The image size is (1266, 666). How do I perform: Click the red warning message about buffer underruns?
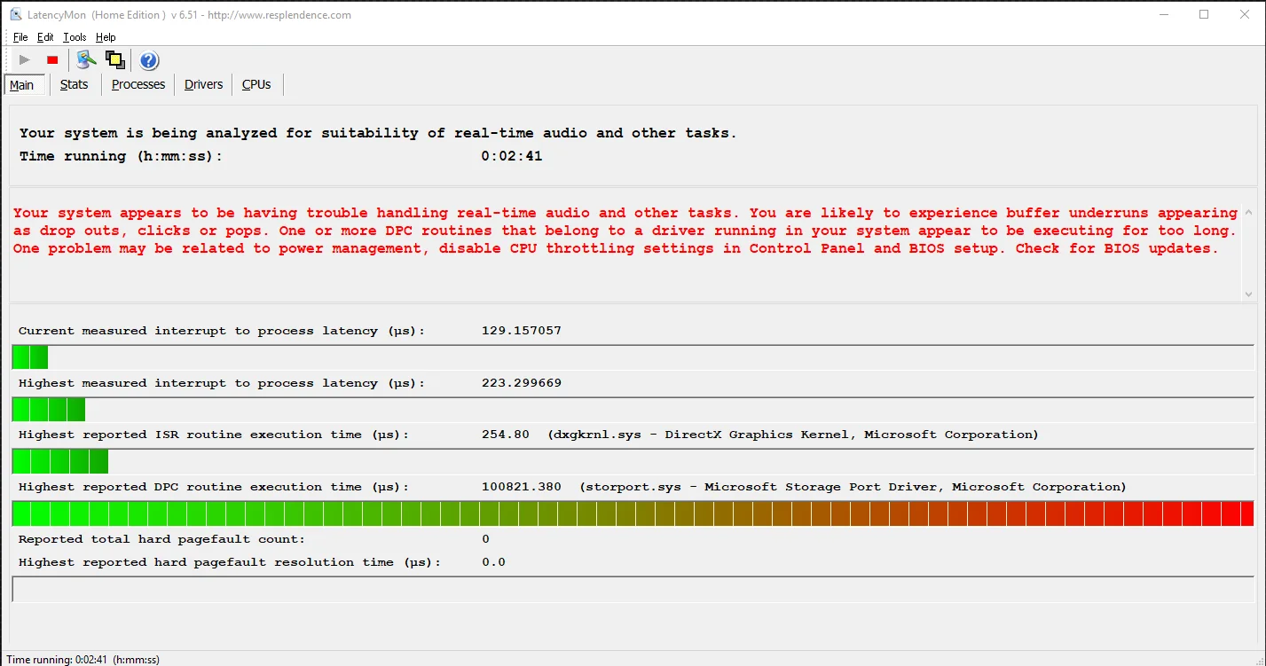[x=625, y=231]
